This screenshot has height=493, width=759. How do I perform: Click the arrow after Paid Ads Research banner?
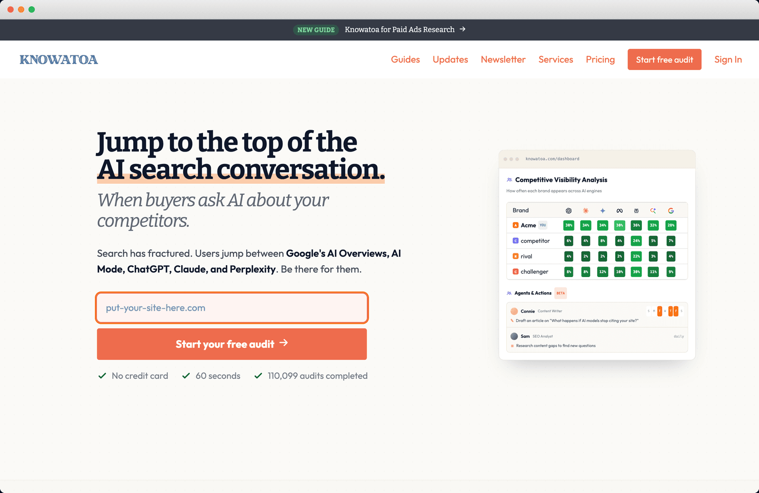click(463, 29)
